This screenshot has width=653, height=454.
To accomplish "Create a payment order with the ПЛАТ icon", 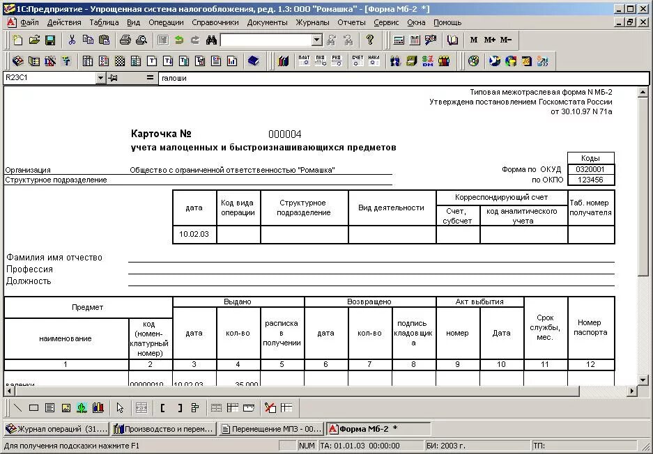I will tap(304, 61).
